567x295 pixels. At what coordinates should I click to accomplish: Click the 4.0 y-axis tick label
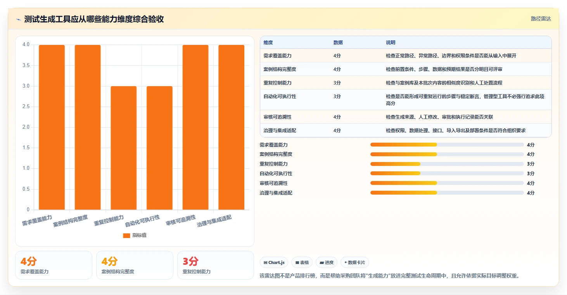point(26,45)
